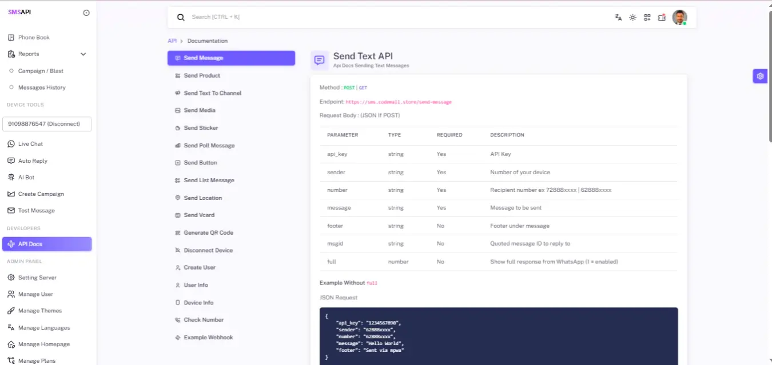Click the user profile avatar
772x365 pixels.
[x=679, y=17]
